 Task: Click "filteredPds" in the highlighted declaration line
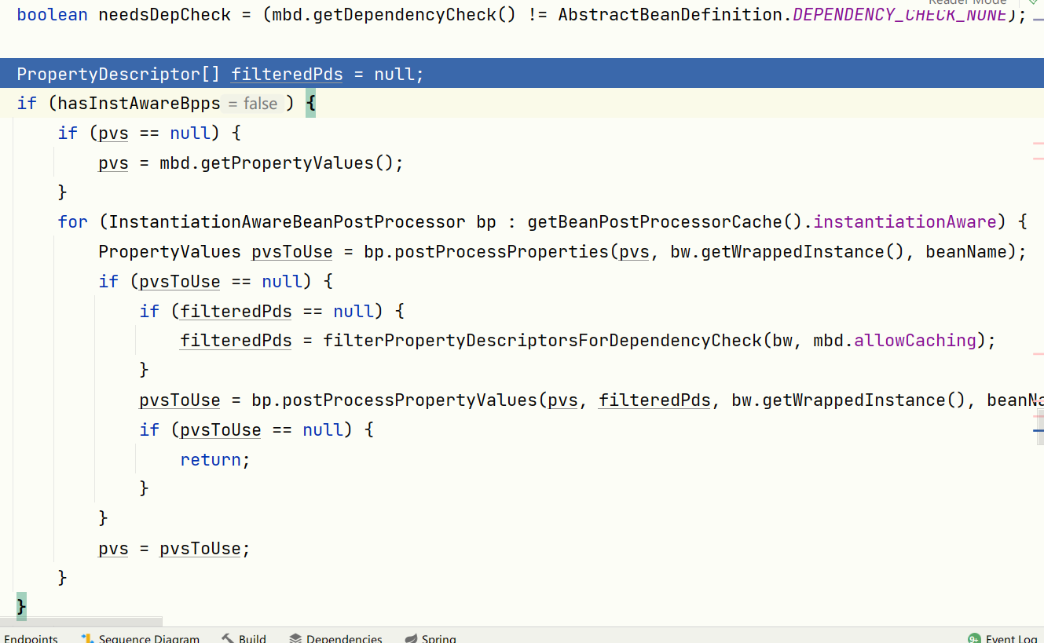click(x=287, y=75)
